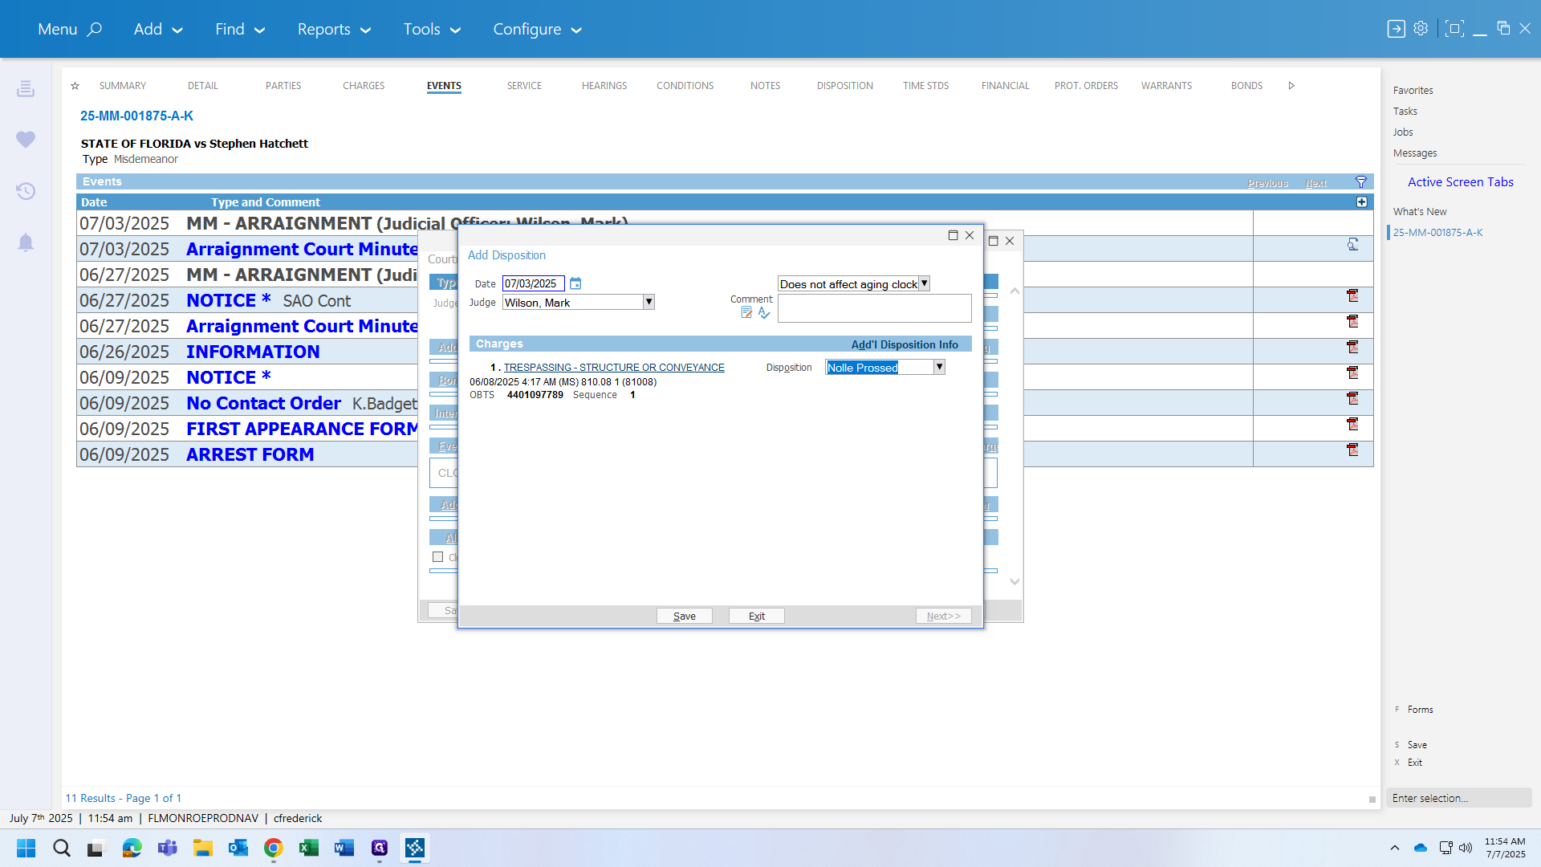This screenshot has height=867, width=1541.
Task: Open PDF for 06/09/2025 NOTICE row
Action: coord(1352,372)
